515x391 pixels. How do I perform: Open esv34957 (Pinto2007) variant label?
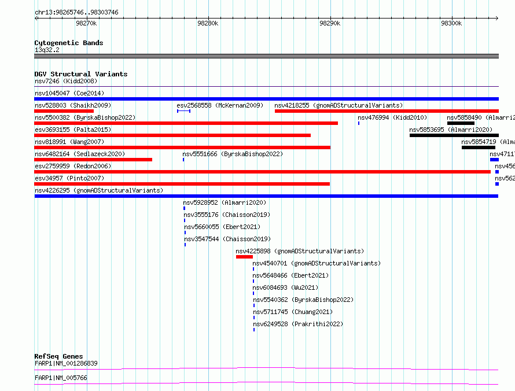pyautogui.click(x=69, y=178)
